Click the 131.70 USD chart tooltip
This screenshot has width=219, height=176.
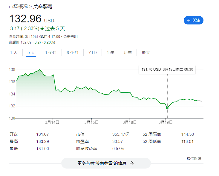tap(167, 70)
